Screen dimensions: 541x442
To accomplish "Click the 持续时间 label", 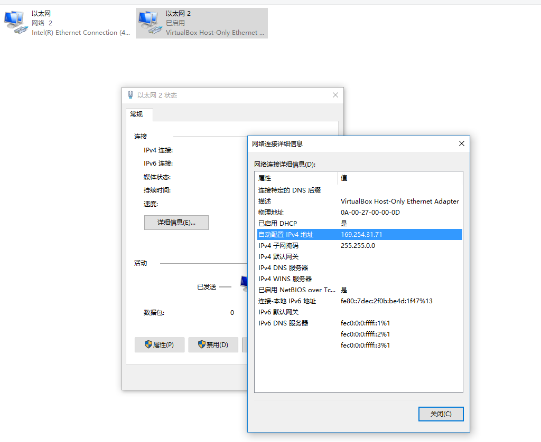I will (157, 190).
